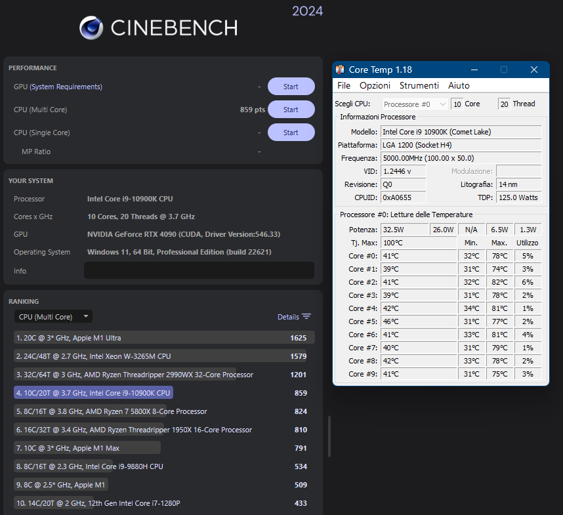Click the Core Temp title bar icon
The width and height of the screenshot is (563, 515).
[340, 70]
